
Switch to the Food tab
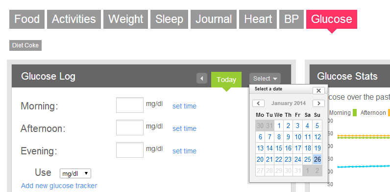click(27, 20)
